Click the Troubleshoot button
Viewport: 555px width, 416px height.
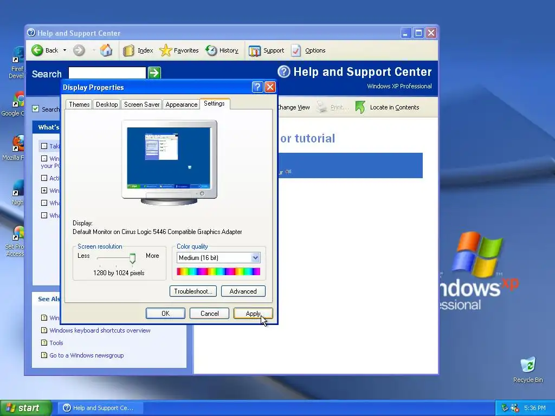193,291
